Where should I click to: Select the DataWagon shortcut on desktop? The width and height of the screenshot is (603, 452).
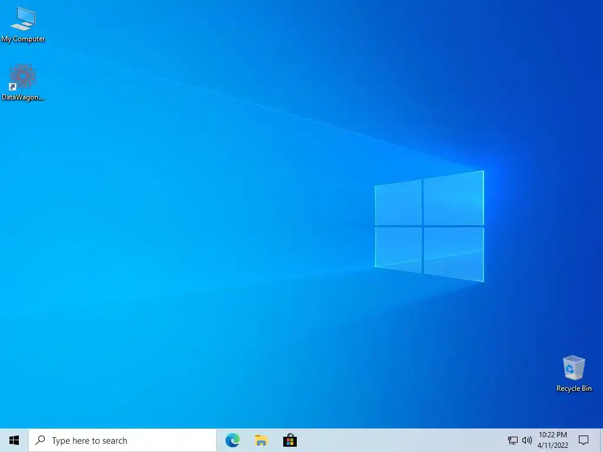(x=23, y=82)
